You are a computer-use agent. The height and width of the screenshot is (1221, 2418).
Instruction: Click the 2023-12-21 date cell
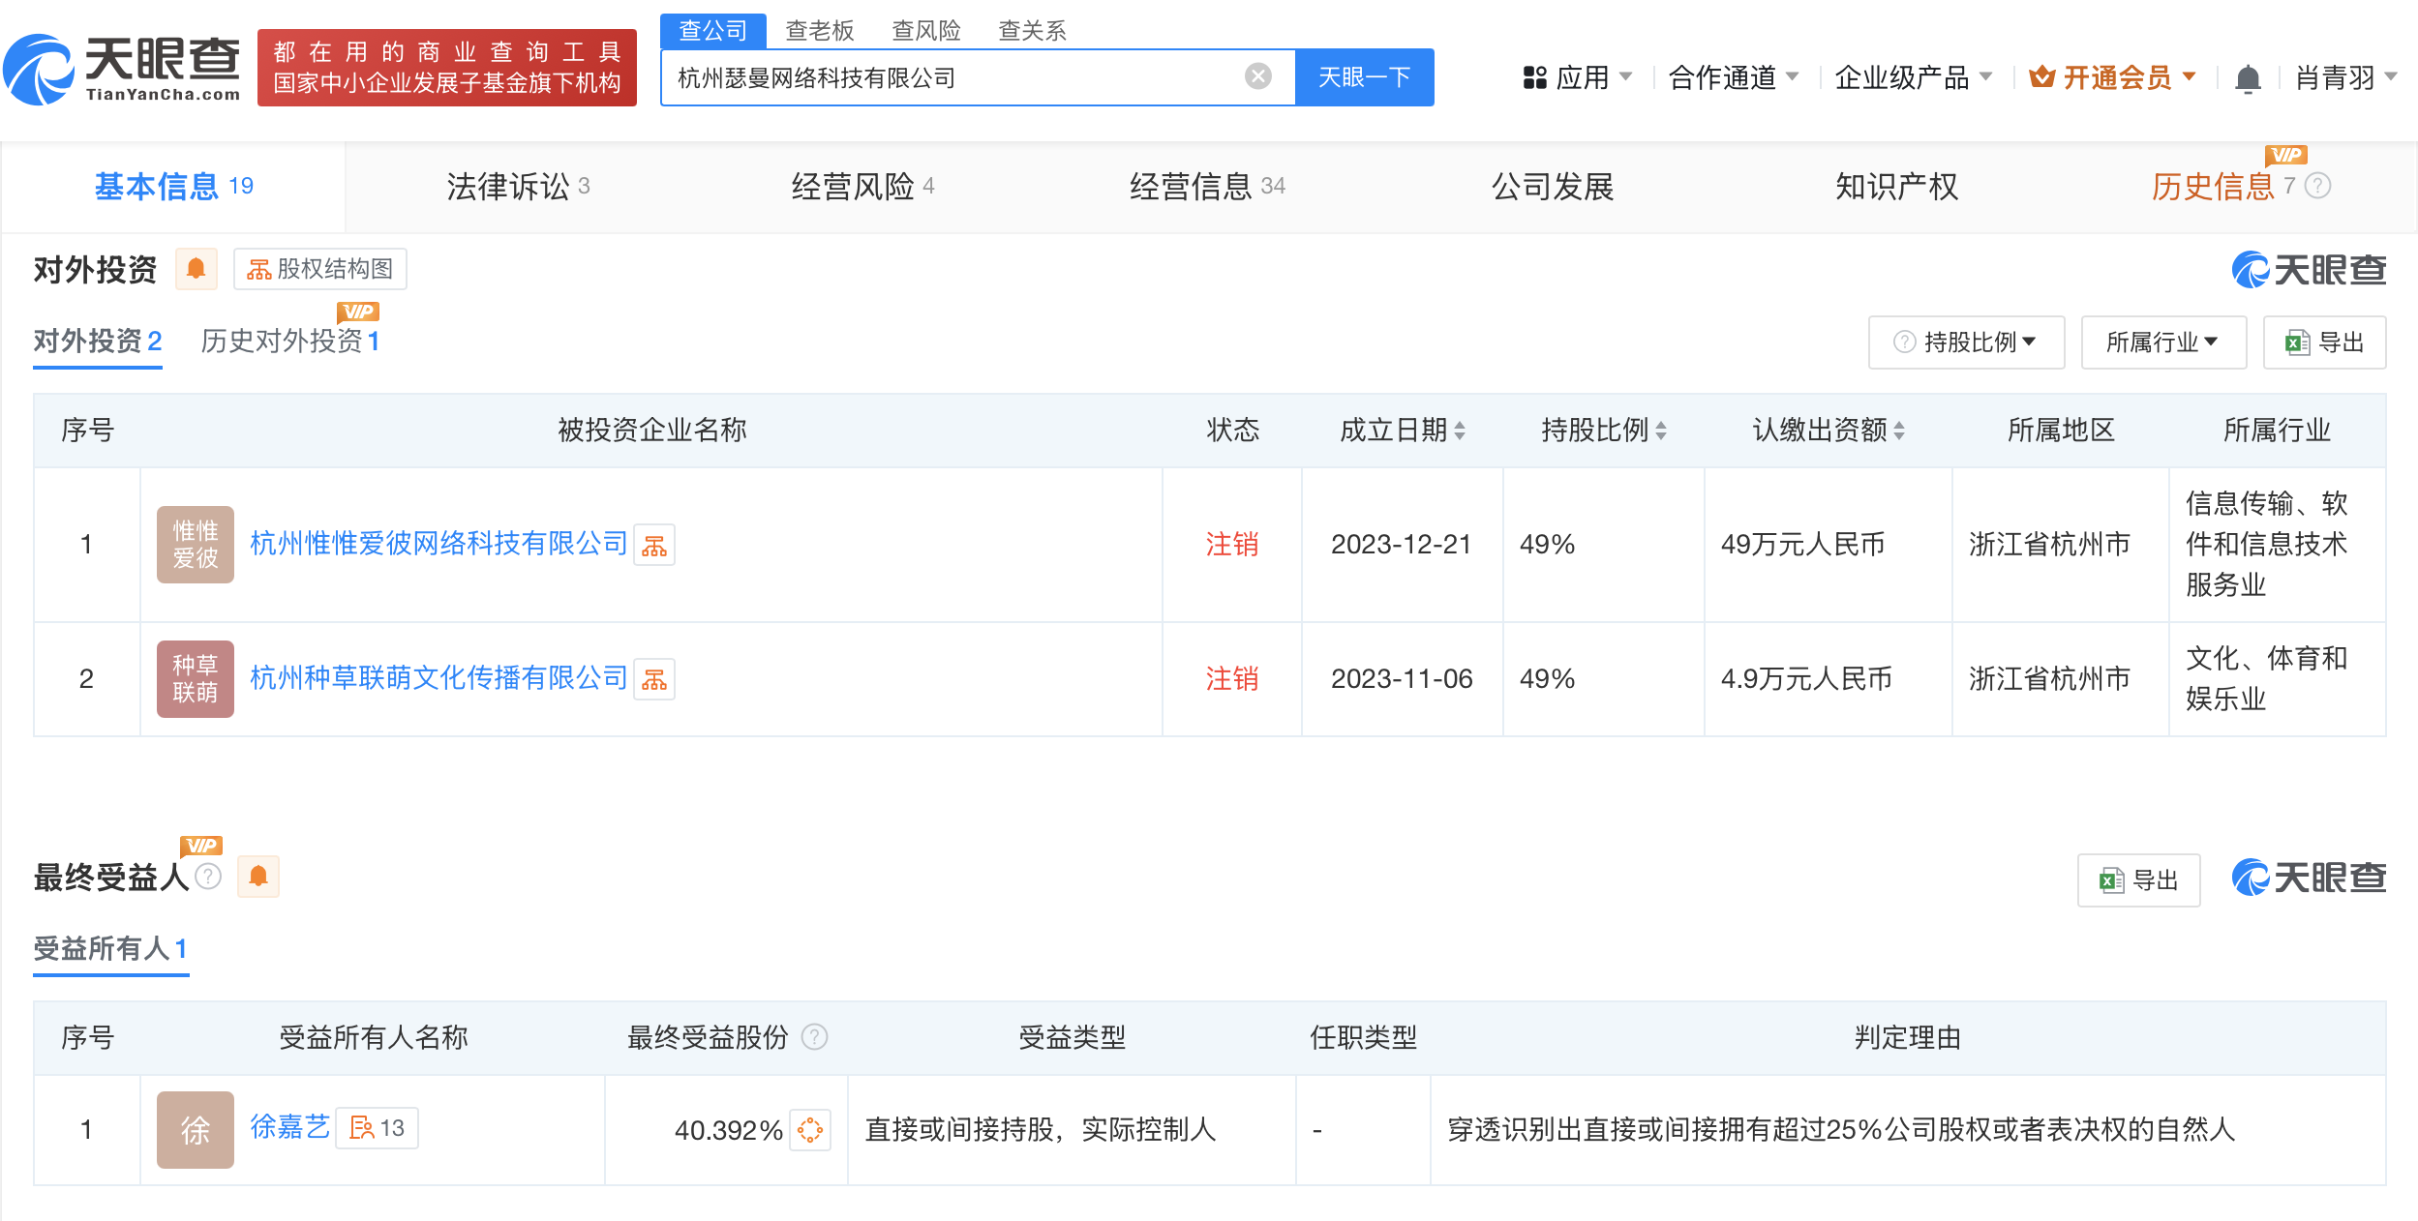[1402, 545]
